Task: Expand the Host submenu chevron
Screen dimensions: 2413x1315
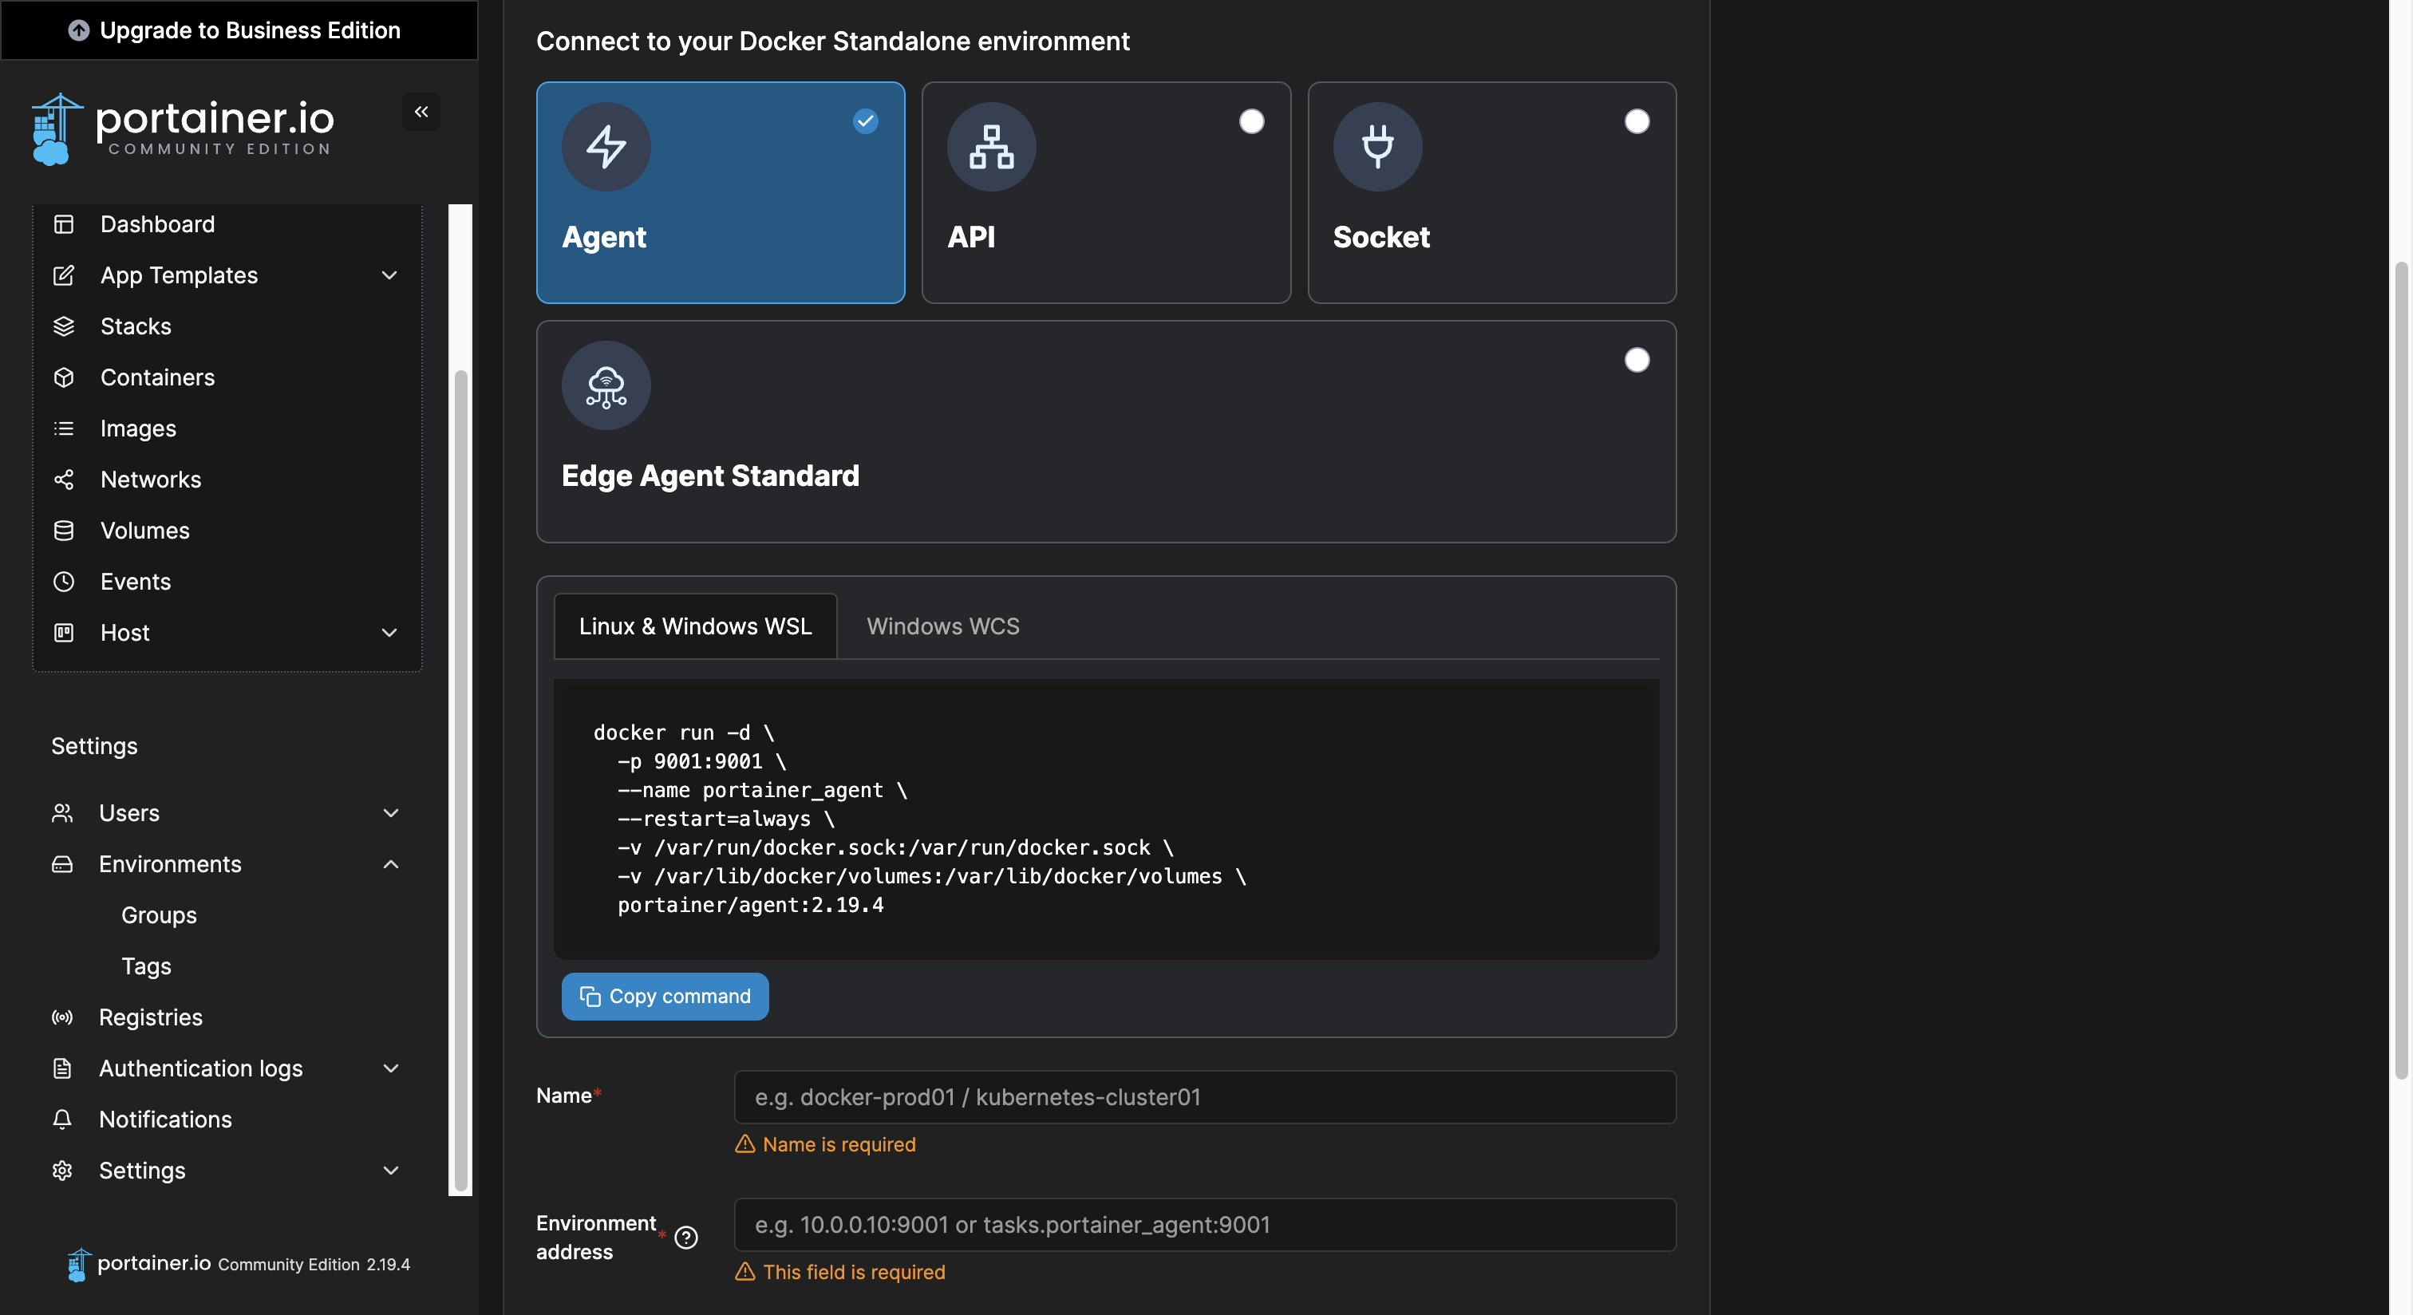Action: (x=389, y=633)
